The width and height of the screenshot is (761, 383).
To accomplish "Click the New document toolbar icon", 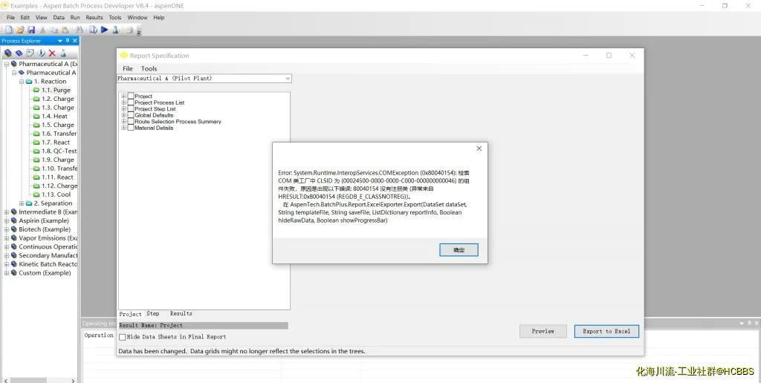I will click(9, 30).
